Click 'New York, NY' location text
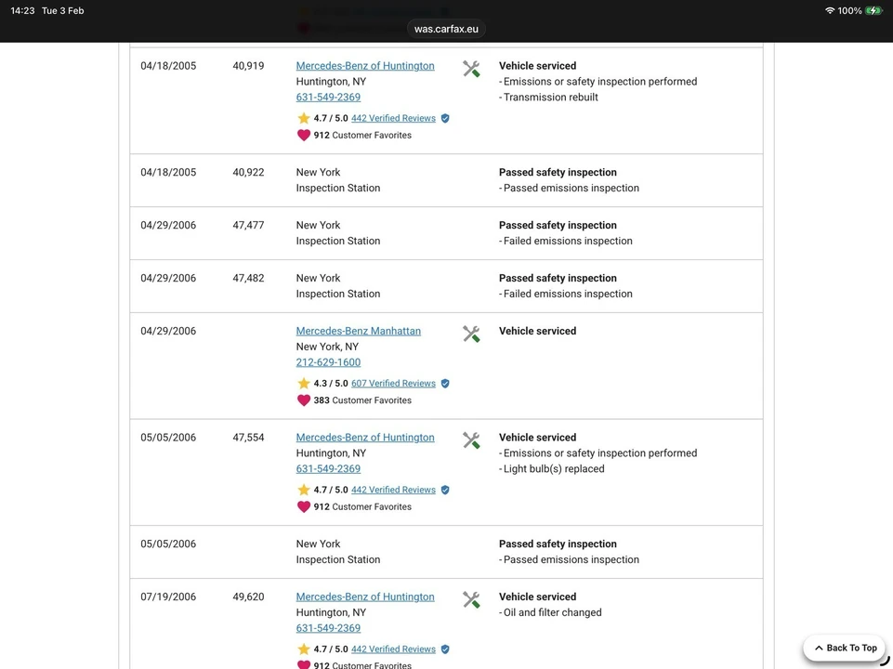This screenshot has width=893, height=669. point(327,348)
